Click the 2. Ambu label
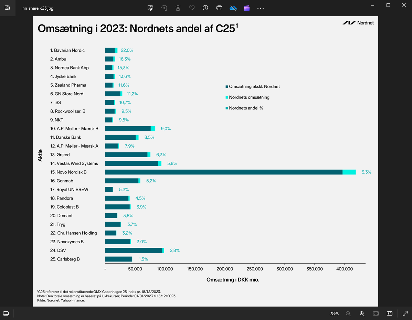 58,59
